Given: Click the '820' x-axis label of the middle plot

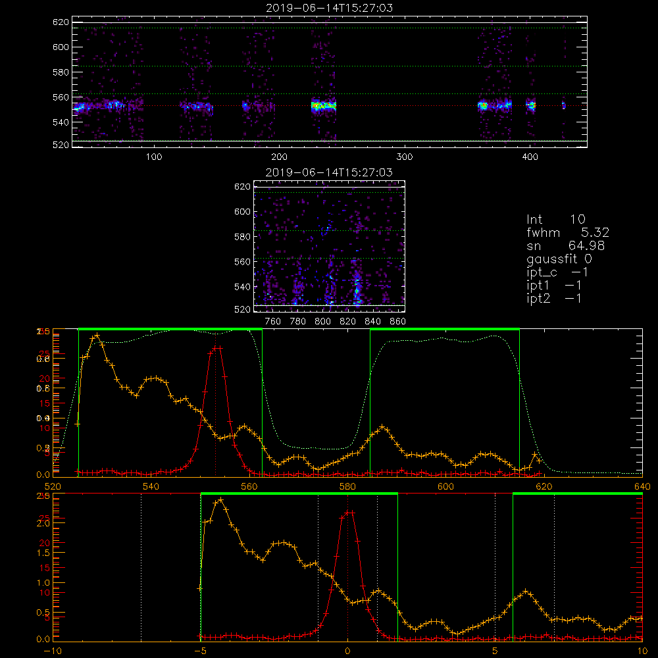Looking at the screenshot, I should coord(348,322).
